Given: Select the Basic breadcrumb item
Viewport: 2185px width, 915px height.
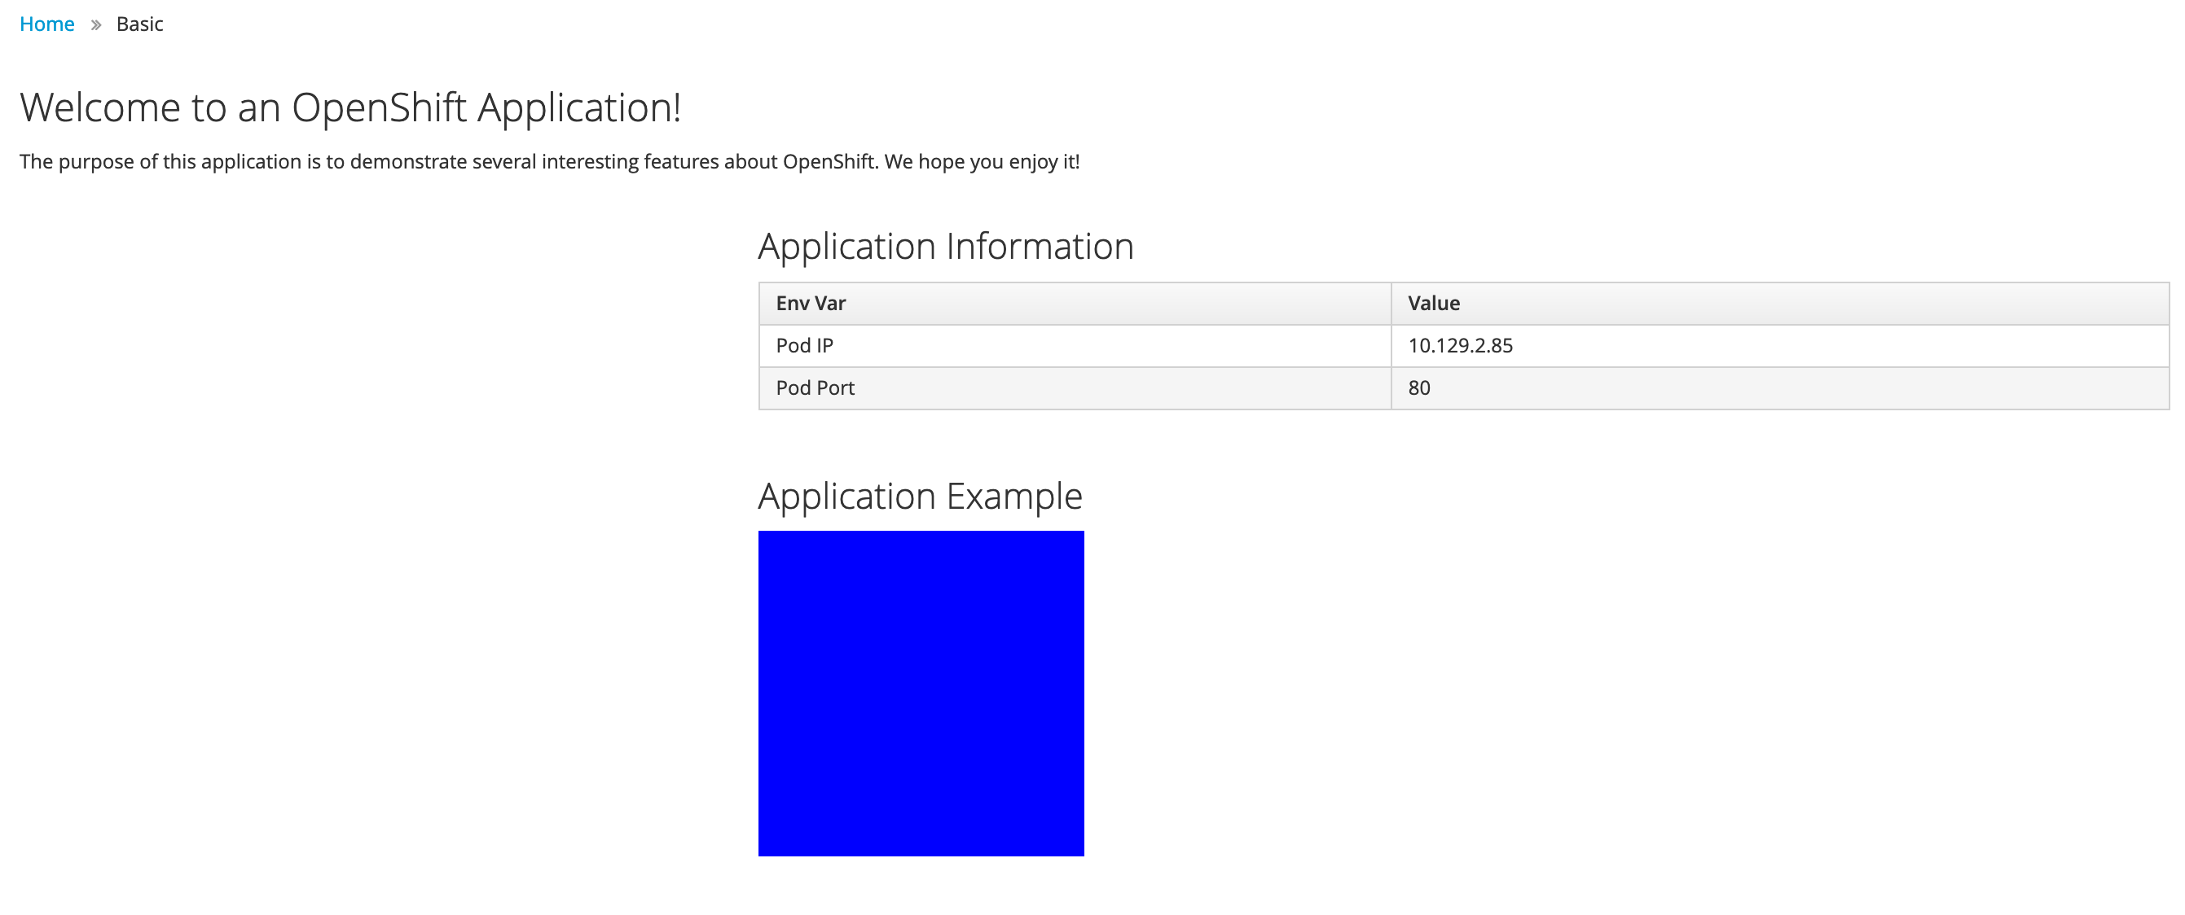Looking at the screenshot, I should (139, 24).
